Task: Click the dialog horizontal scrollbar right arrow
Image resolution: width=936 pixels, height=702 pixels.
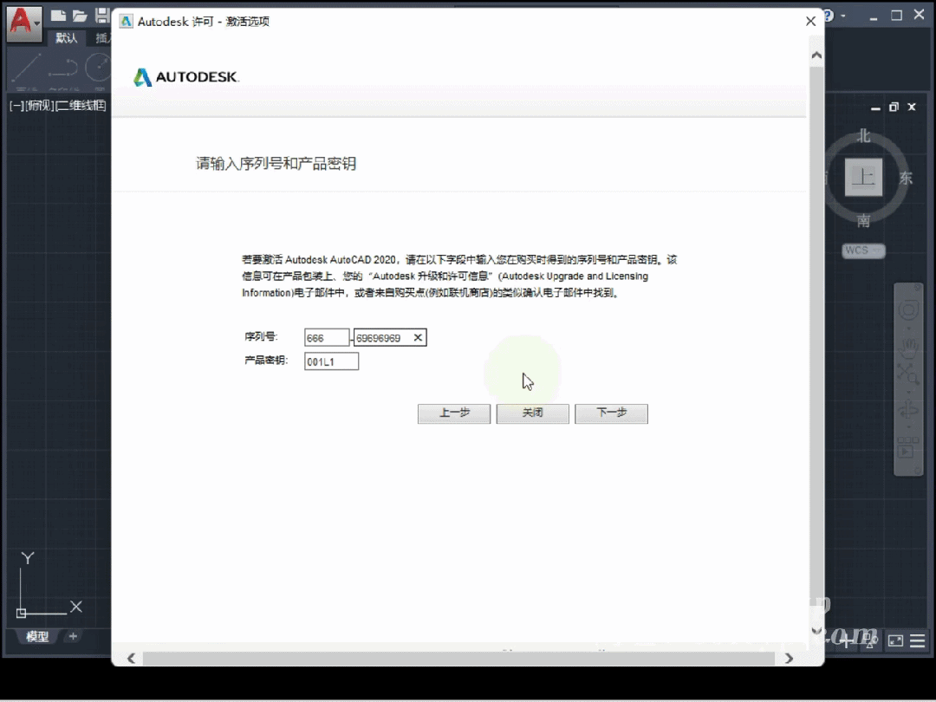Action: tap(790, 658)
